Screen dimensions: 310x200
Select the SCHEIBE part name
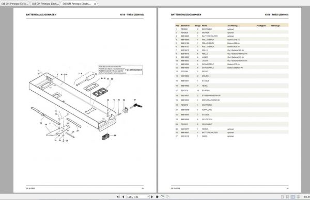point(206,91)
